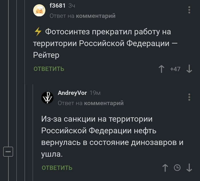Collapse the thread with the minus box
200x181 pixels.
8,151
